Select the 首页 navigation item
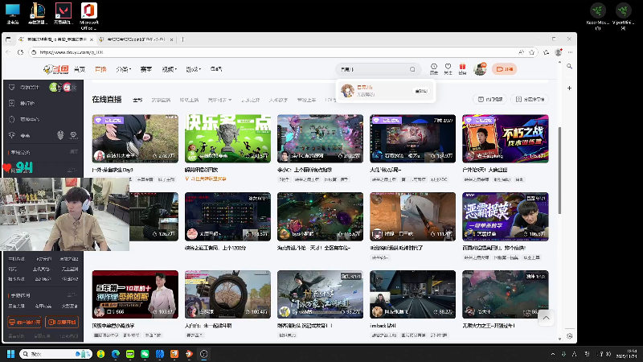643x362 pixels. pyautogui.click(x=79, y=69)
